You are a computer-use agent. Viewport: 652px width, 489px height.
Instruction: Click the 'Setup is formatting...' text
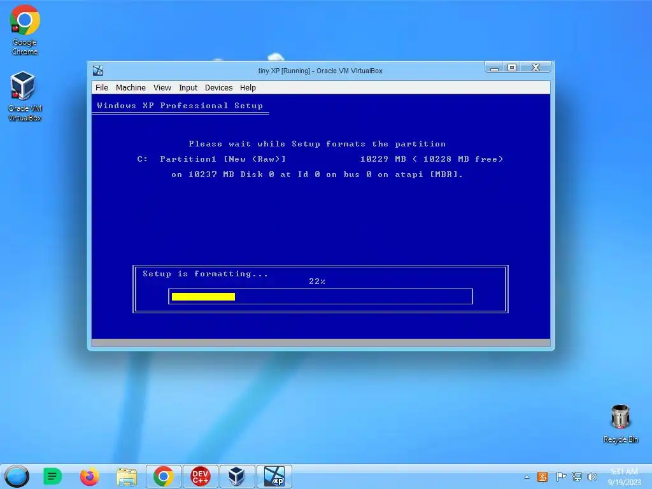[206, 274]
